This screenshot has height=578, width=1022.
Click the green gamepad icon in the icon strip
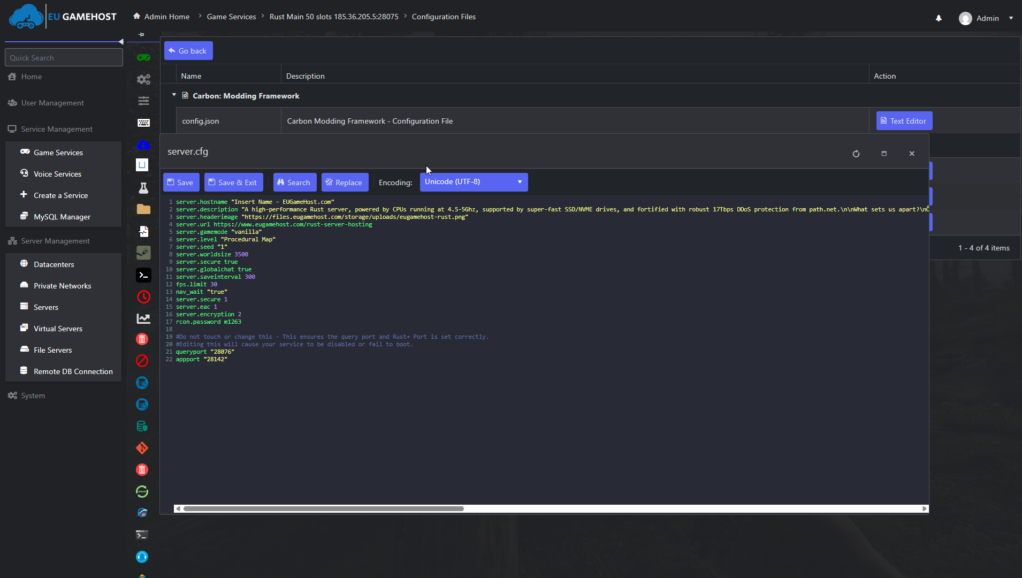click(143, 57)
